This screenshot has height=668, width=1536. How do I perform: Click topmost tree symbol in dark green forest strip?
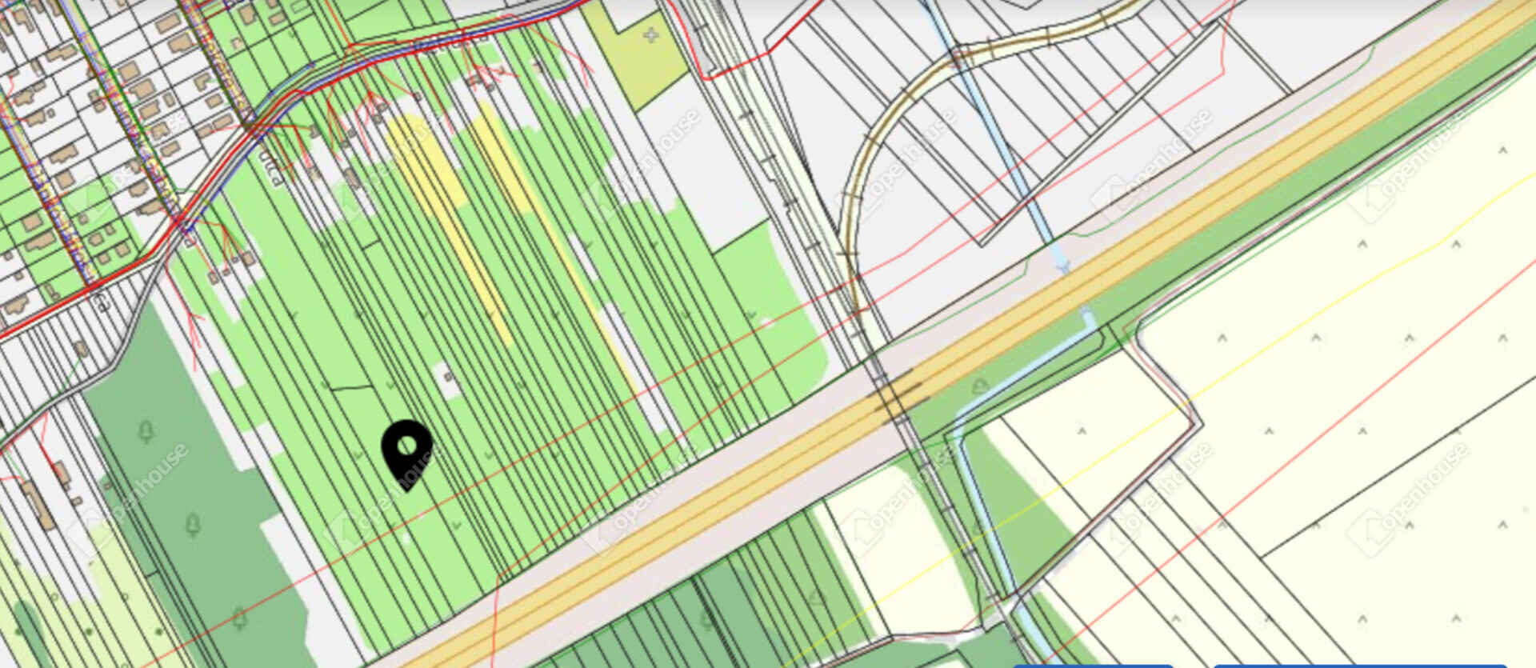[146, 432]
